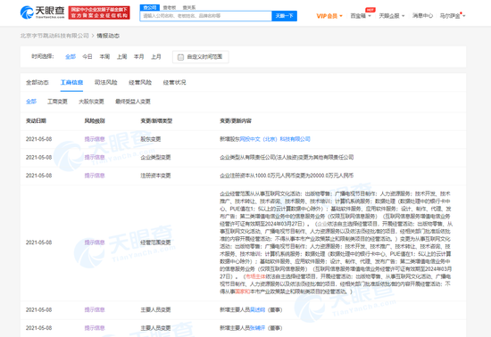Expand the 天眼企服 dropdown
491x337 pixels.
[391, 16]
